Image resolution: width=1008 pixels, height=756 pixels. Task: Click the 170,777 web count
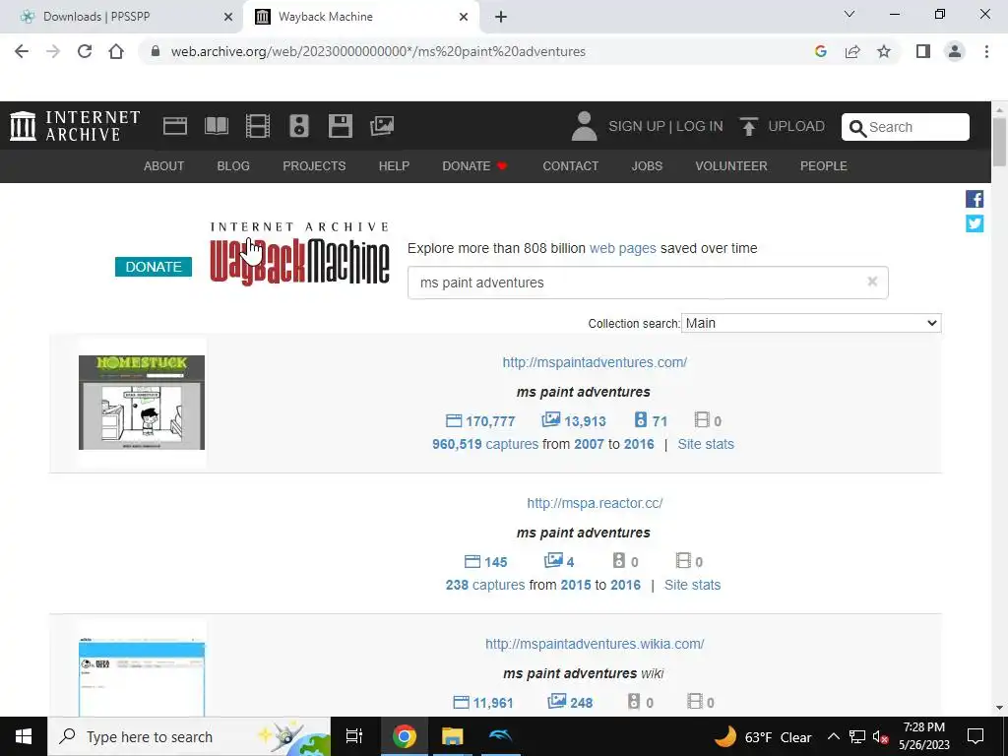pos(480,421)
